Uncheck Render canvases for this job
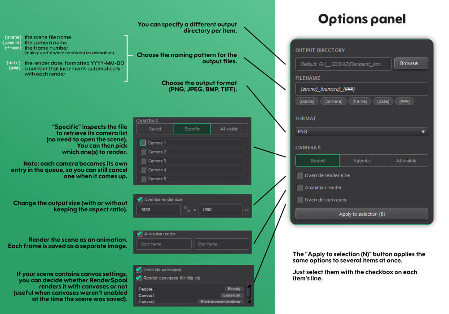Screen dimensions: 449x314 tap(139, 278)
